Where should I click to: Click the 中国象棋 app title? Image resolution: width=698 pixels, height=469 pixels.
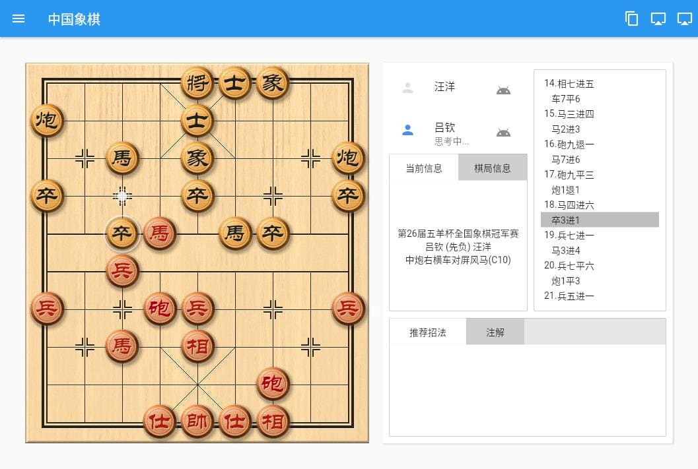[75, 19]
